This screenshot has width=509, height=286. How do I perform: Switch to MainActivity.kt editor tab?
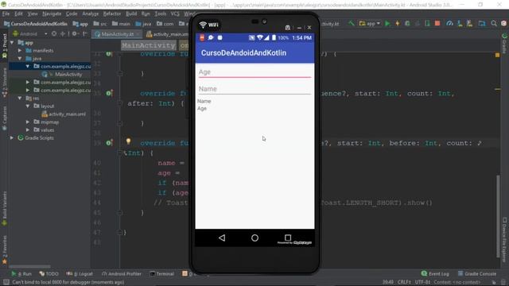(117, 34)
